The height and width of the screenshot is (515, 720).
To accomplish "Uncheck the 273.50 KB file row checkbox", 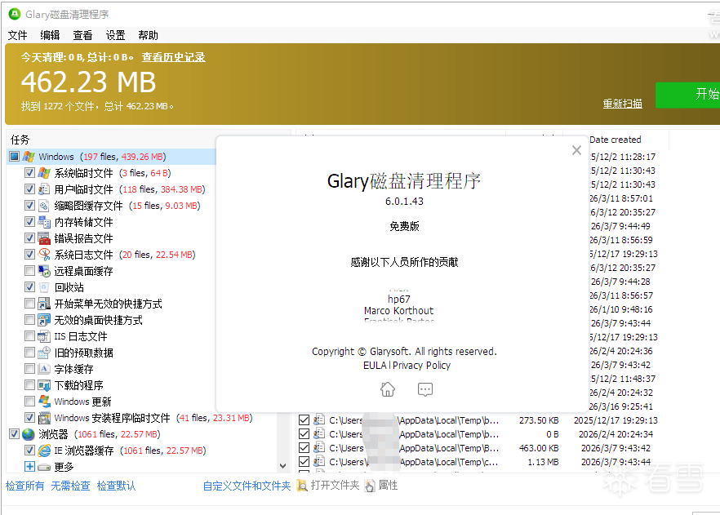I will [x=304, y=420].
